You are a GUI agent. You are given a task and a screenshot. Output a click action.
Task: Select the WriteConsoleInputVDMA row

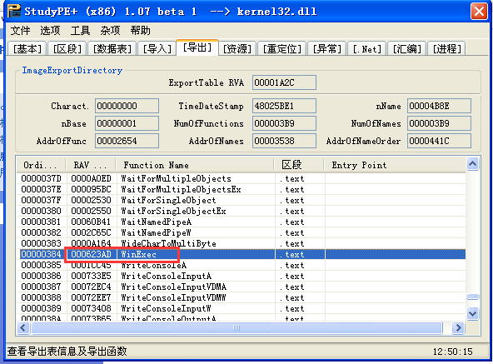pos(242,287)
